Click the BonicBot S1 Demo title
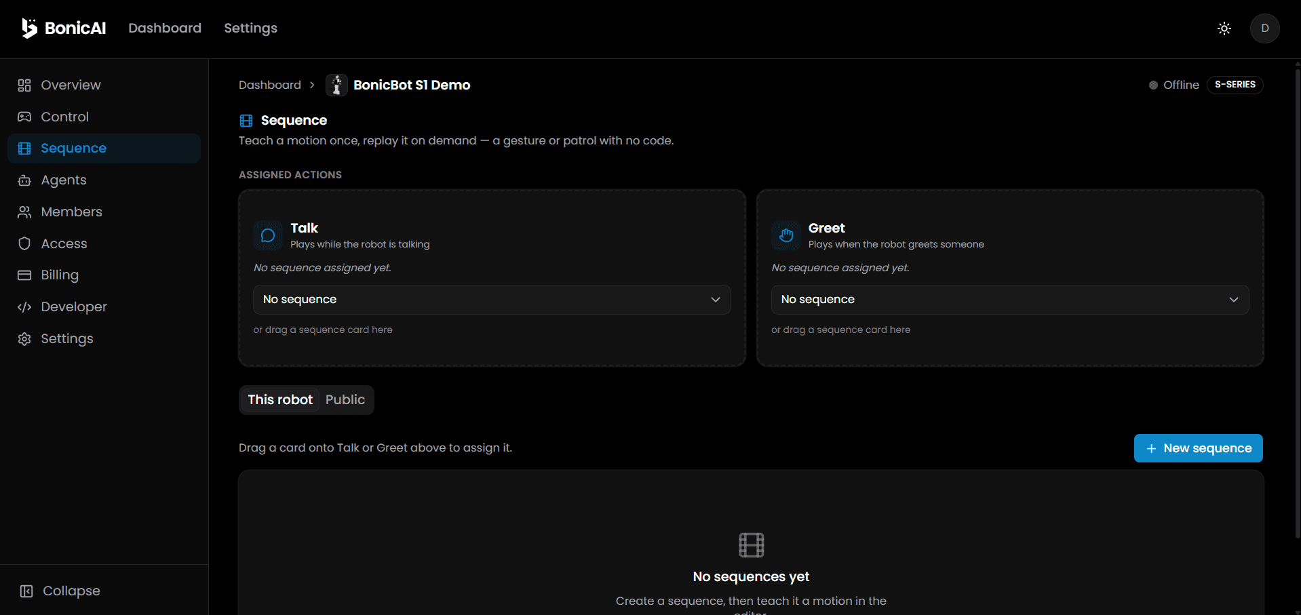Screen dimensions: 1301x615 [412, 85]
